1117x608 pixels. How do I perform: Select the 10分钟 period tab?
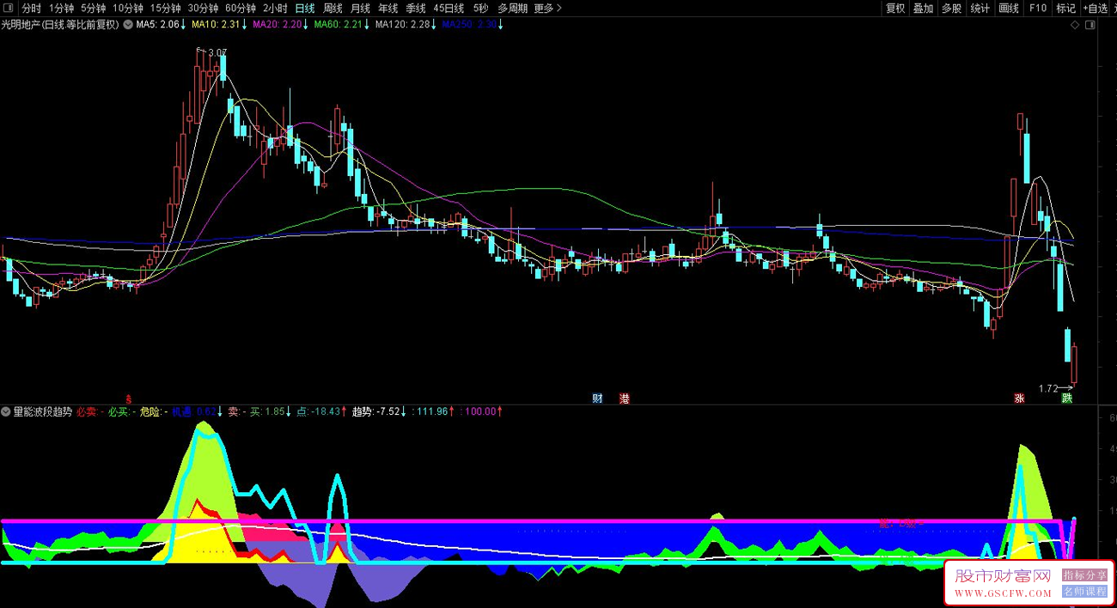128,8
